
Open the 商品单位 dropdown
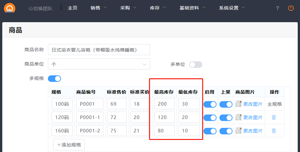tap(99, 64)
